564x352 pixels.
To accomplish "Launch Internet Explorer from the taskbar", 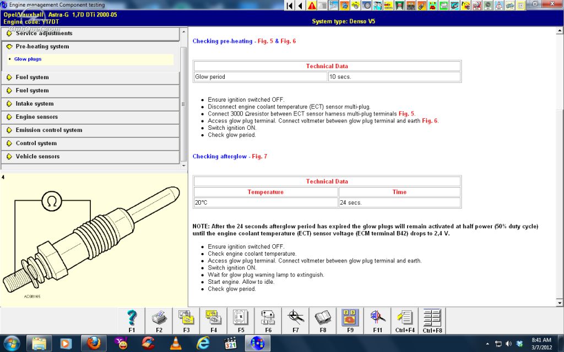I will (203, 343).
